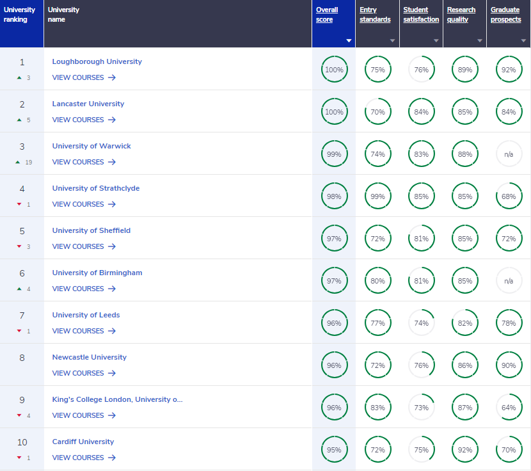Click Newcastle's 86% research quality circle
The width and height of the screenshot is (531, 471).
point(465,365)
